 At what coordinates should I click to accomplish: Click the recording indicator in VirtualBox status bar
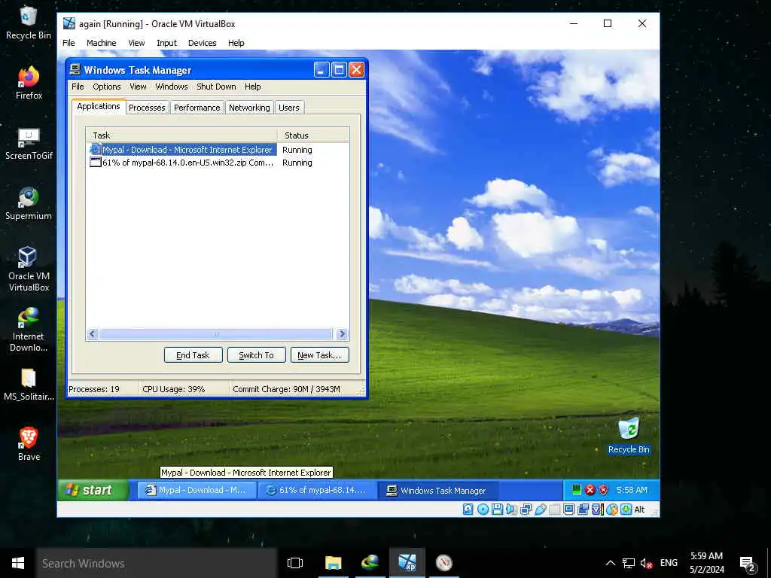tap(584, 510)
